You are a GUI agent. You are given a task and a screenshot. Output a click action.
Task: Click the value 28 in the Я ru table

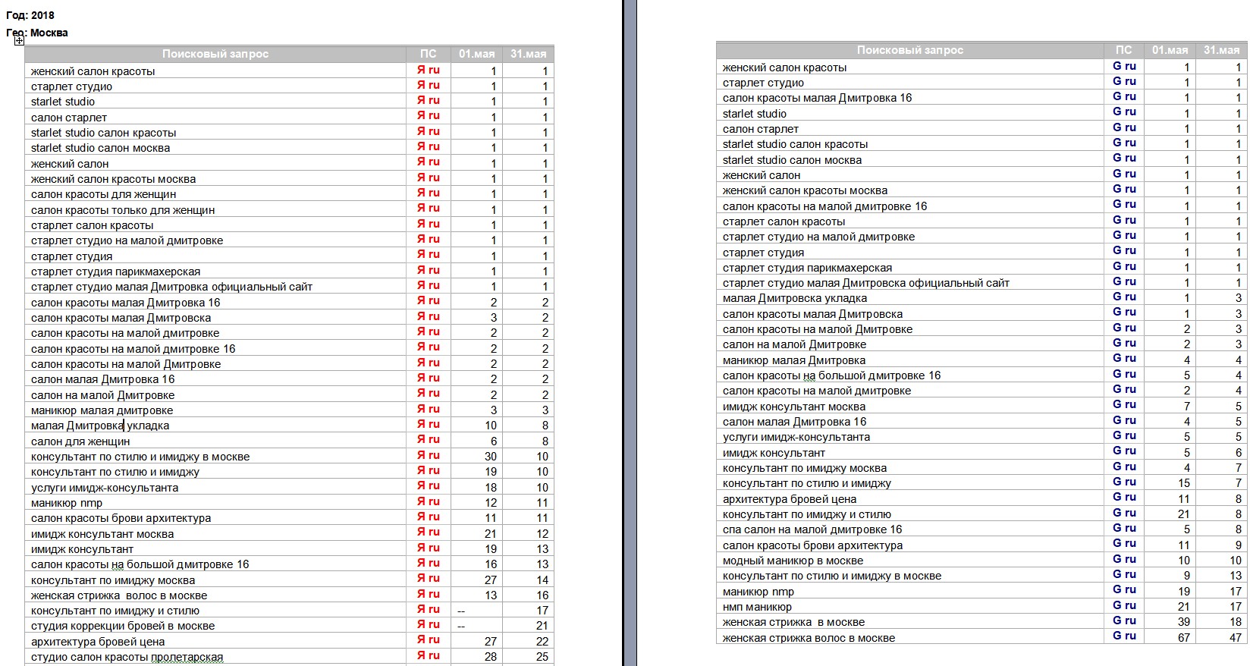(x=491, y=657)
